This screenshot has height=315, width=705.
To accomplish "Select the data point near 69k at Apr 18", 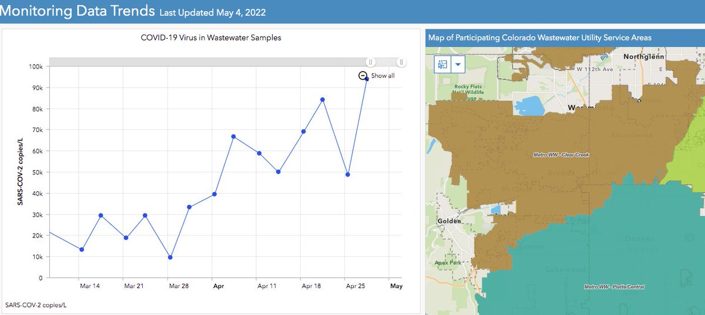I will pos(303,131).
